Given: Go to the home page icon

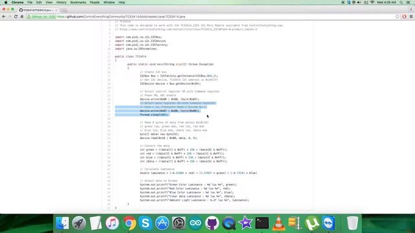Looking at the screenshot, I should click(22, 17).
